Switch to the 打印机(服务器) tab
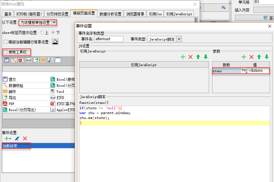Image resolution: width=274 pixels, height=182 pixels. [x=29, y=14]
